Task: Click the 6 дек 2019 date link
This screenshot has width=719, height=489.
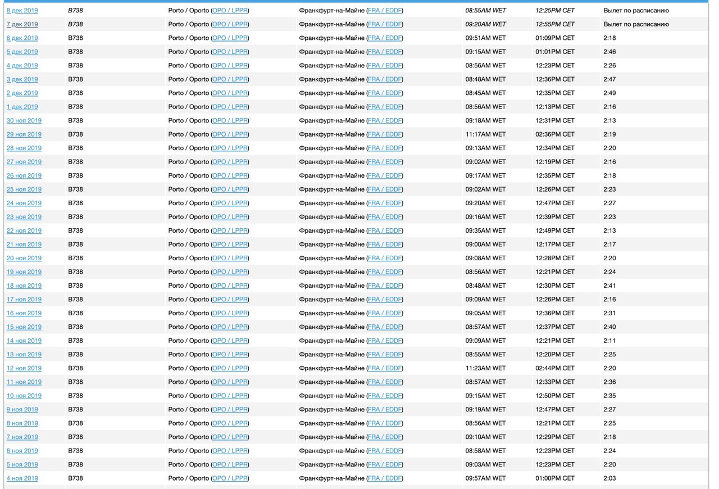Action: point(22,38)
